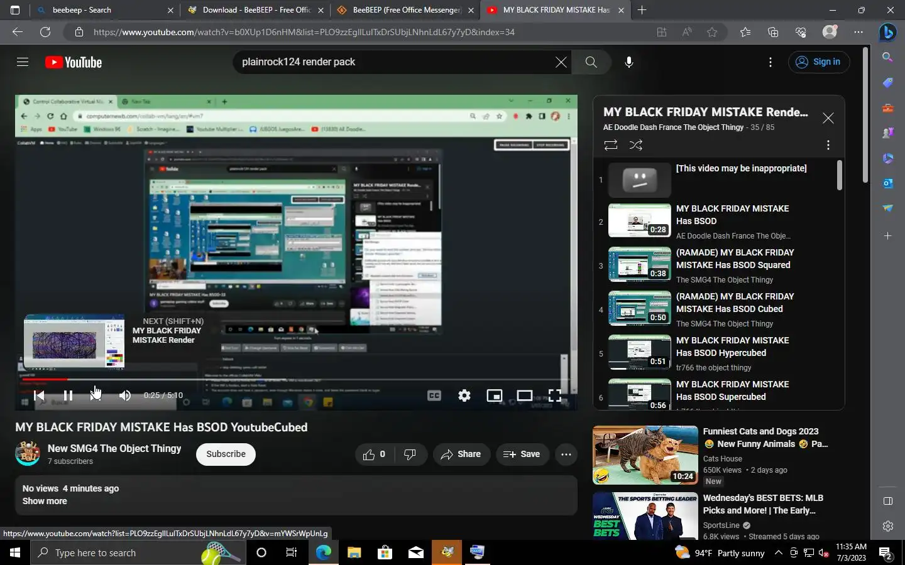Toggle playlist loop
The height and width of the screenshot is (565, 905).
click(610, 145)
